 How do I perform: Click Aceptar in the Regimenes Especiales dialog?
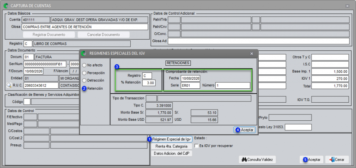click(244, 130)
